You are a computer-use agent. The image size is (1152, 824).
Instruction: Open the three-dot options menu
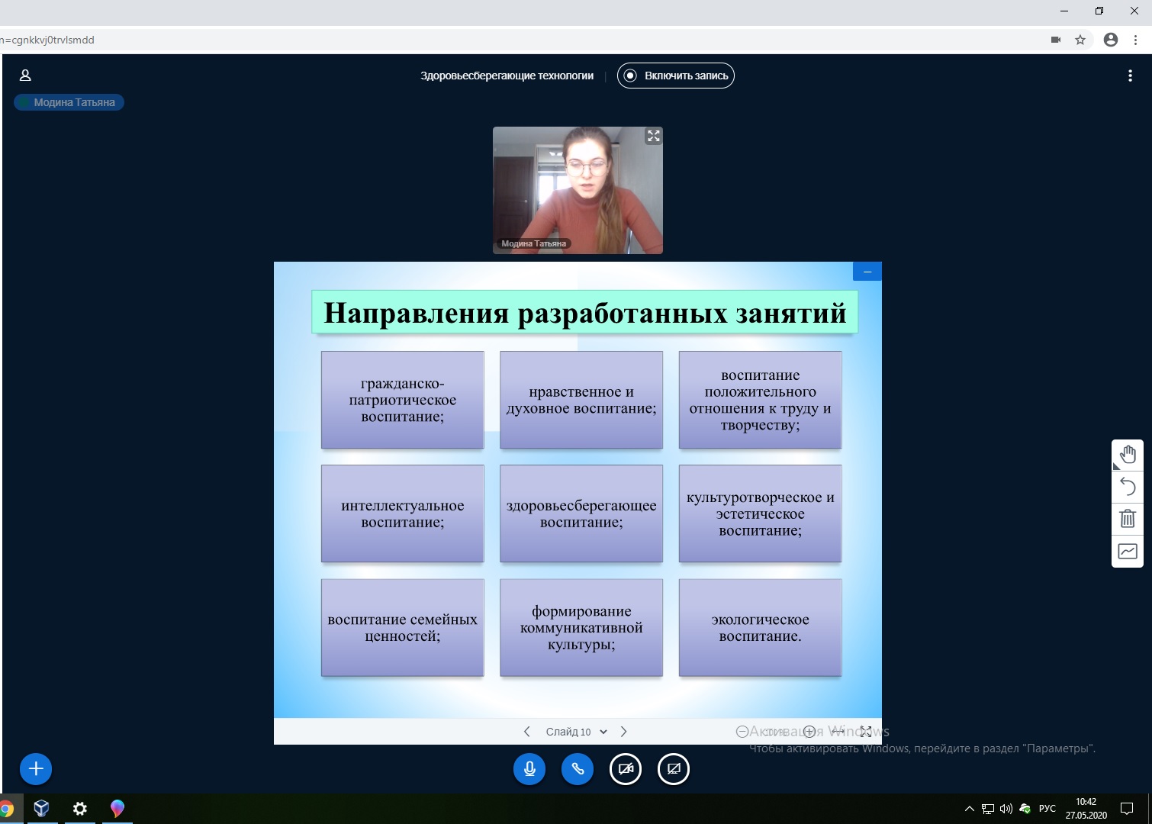1130,76
